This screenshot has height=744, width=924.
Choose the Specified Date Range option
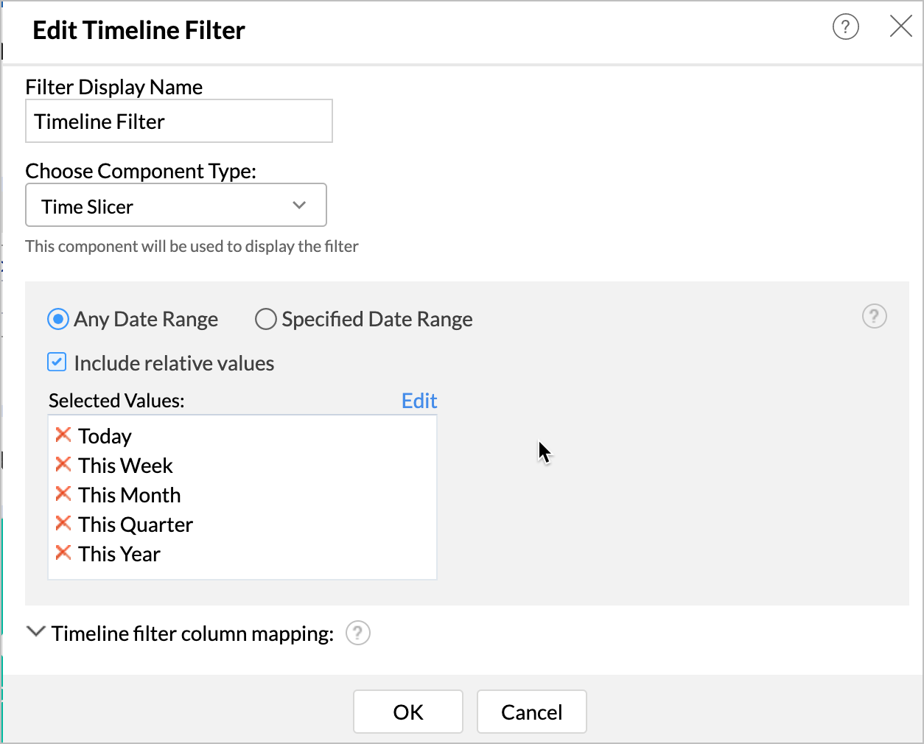click(265, 319)
